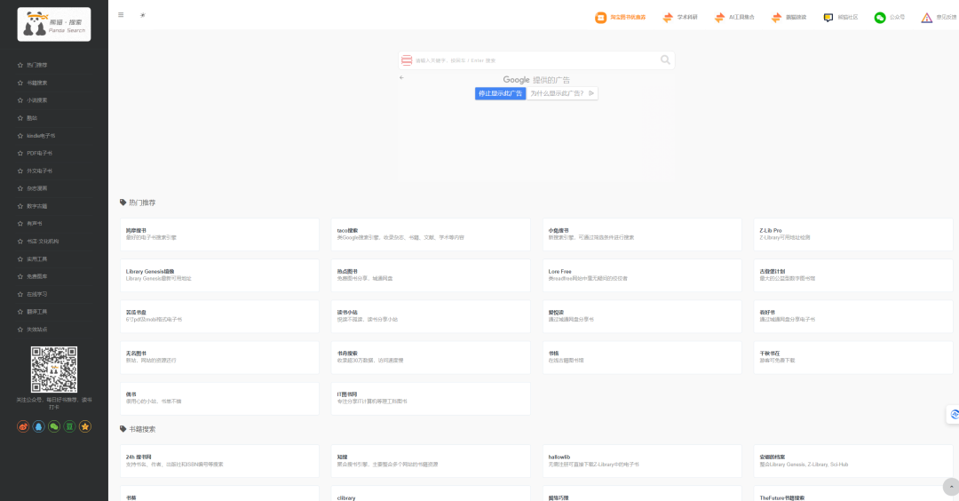Open the AI工具集合 top link
The image size is (959, 501).
click(x=734, y=17)
